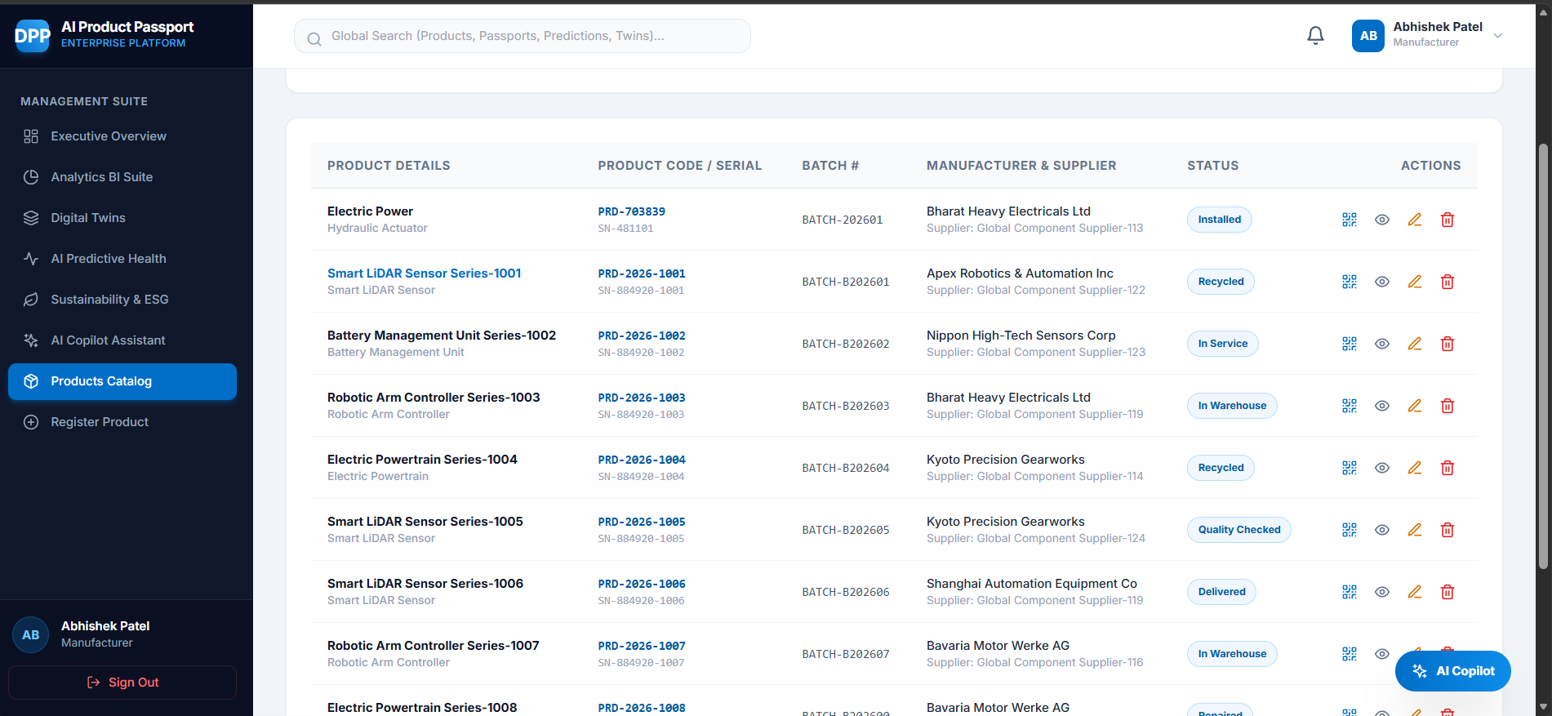Delete Smart LiDAR Sensor Series-1005
The height and width of the screenshot is (716, 1552).
click(1447, 530)
